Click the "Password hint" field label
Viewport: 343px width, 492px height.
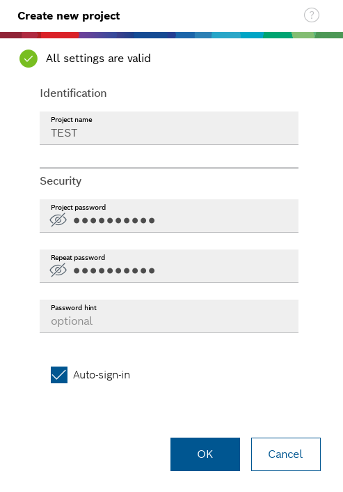74,308
